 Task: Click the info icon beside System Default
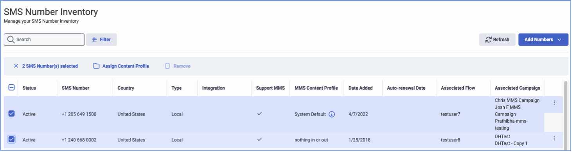[x=332, y=114]
